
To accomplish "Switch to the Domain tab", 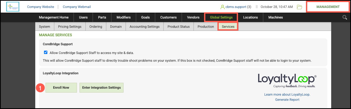I will click(116, 26).
